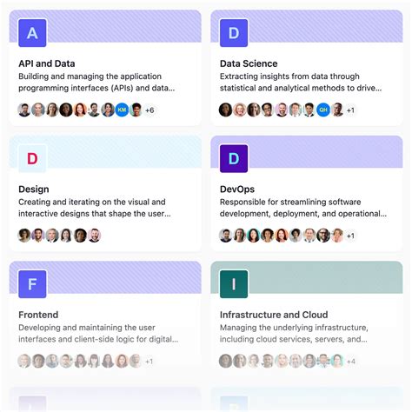Click the Data Science 'D' team icon
Viewport: 412px width, 412px height.
(234, 33)
